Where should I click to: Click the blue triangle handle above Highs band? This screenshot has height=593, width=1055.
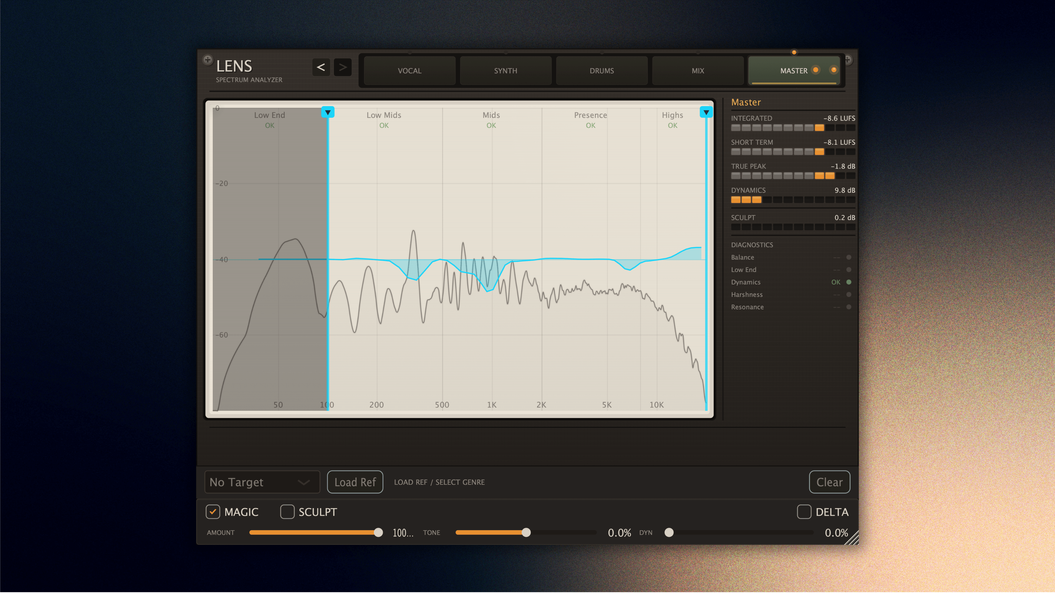coord(706,112)
